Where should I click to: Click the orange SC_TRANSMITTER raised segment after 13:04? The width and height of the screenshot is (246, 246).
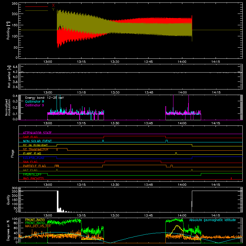point(62,149)
